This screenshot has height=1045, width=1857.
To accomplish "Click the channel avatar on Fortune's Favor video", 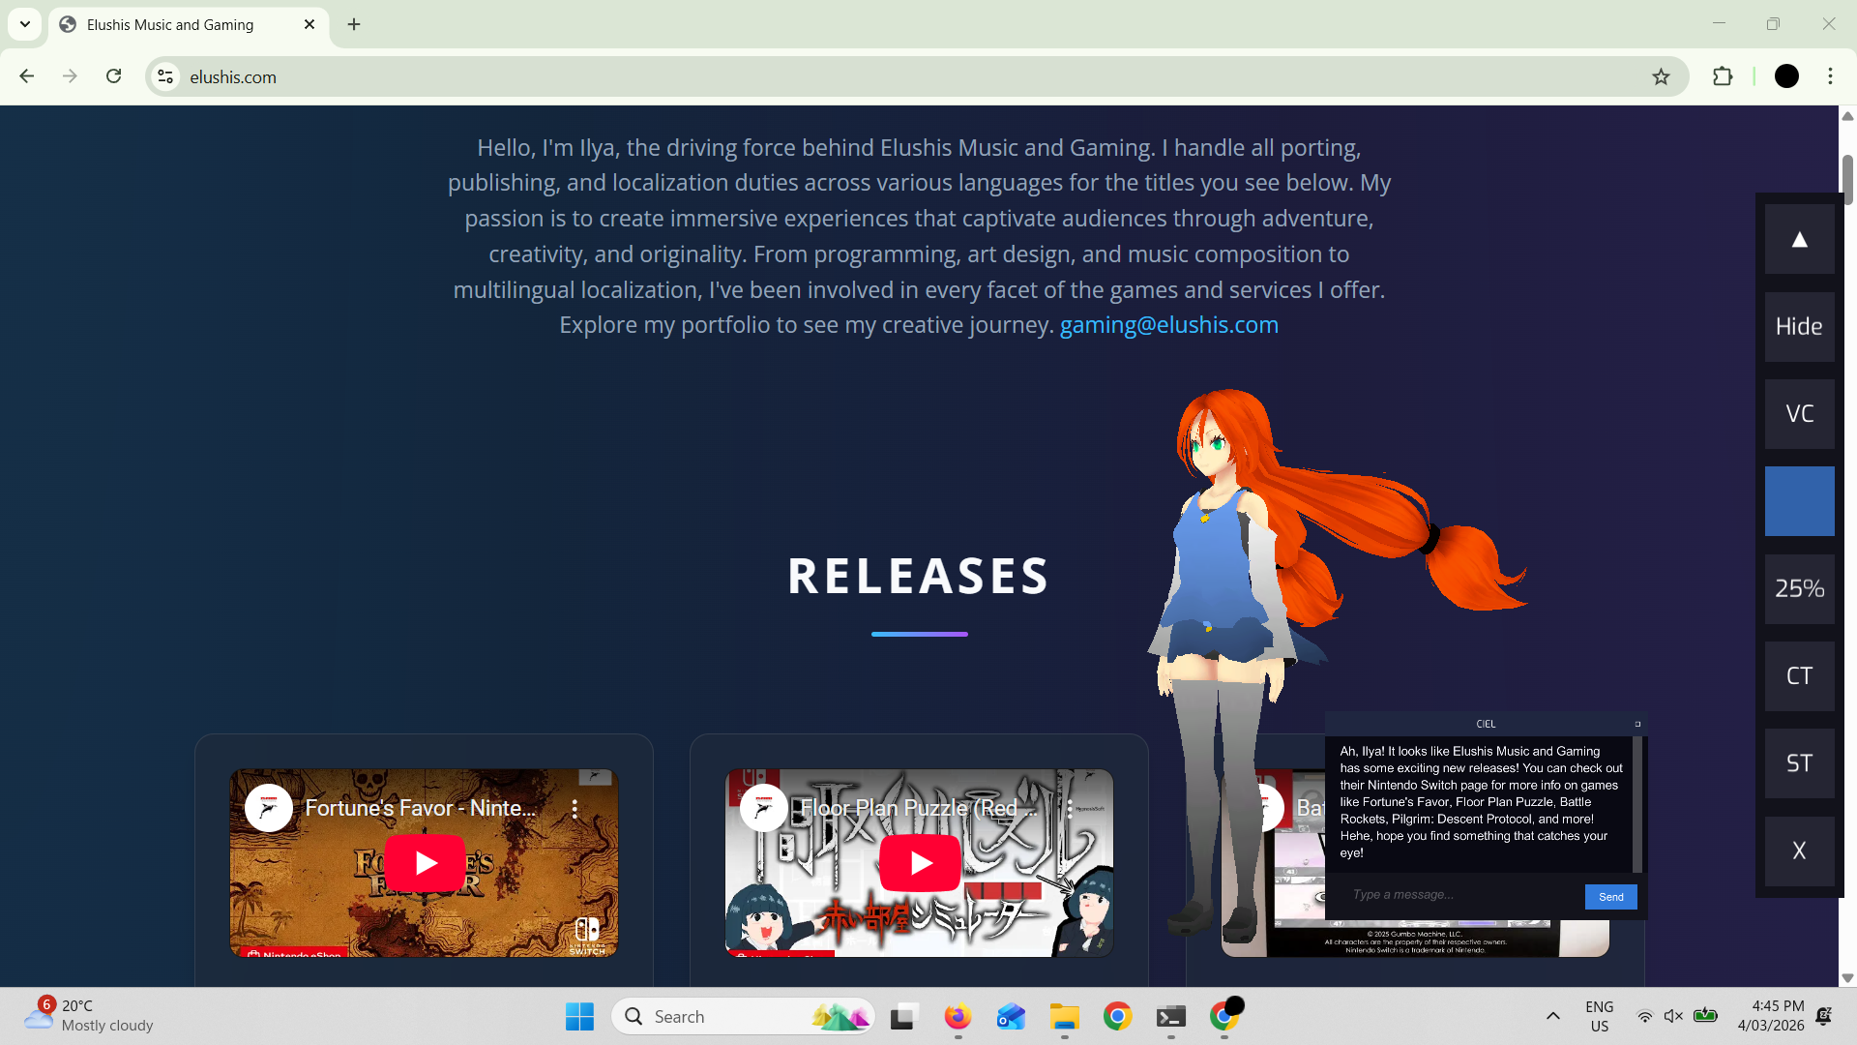I will click(x=268, y=807).
